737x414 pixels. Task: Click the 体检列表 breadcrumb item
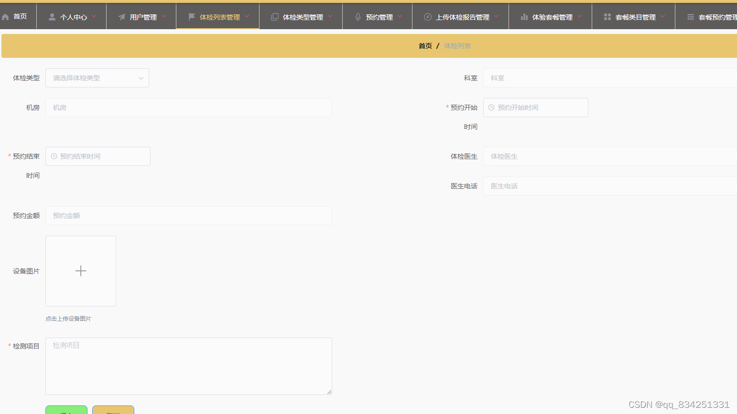(457, 46)
